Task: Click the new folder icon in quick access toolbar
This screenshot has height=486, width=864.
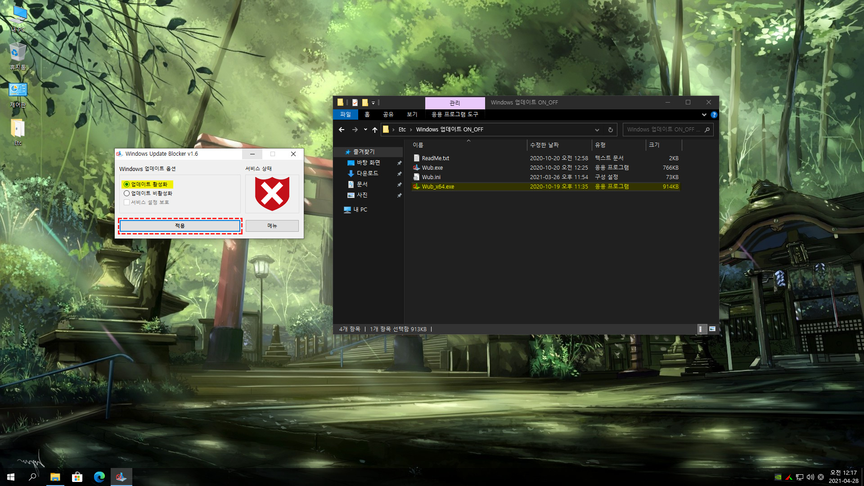Action: point(365,103)
